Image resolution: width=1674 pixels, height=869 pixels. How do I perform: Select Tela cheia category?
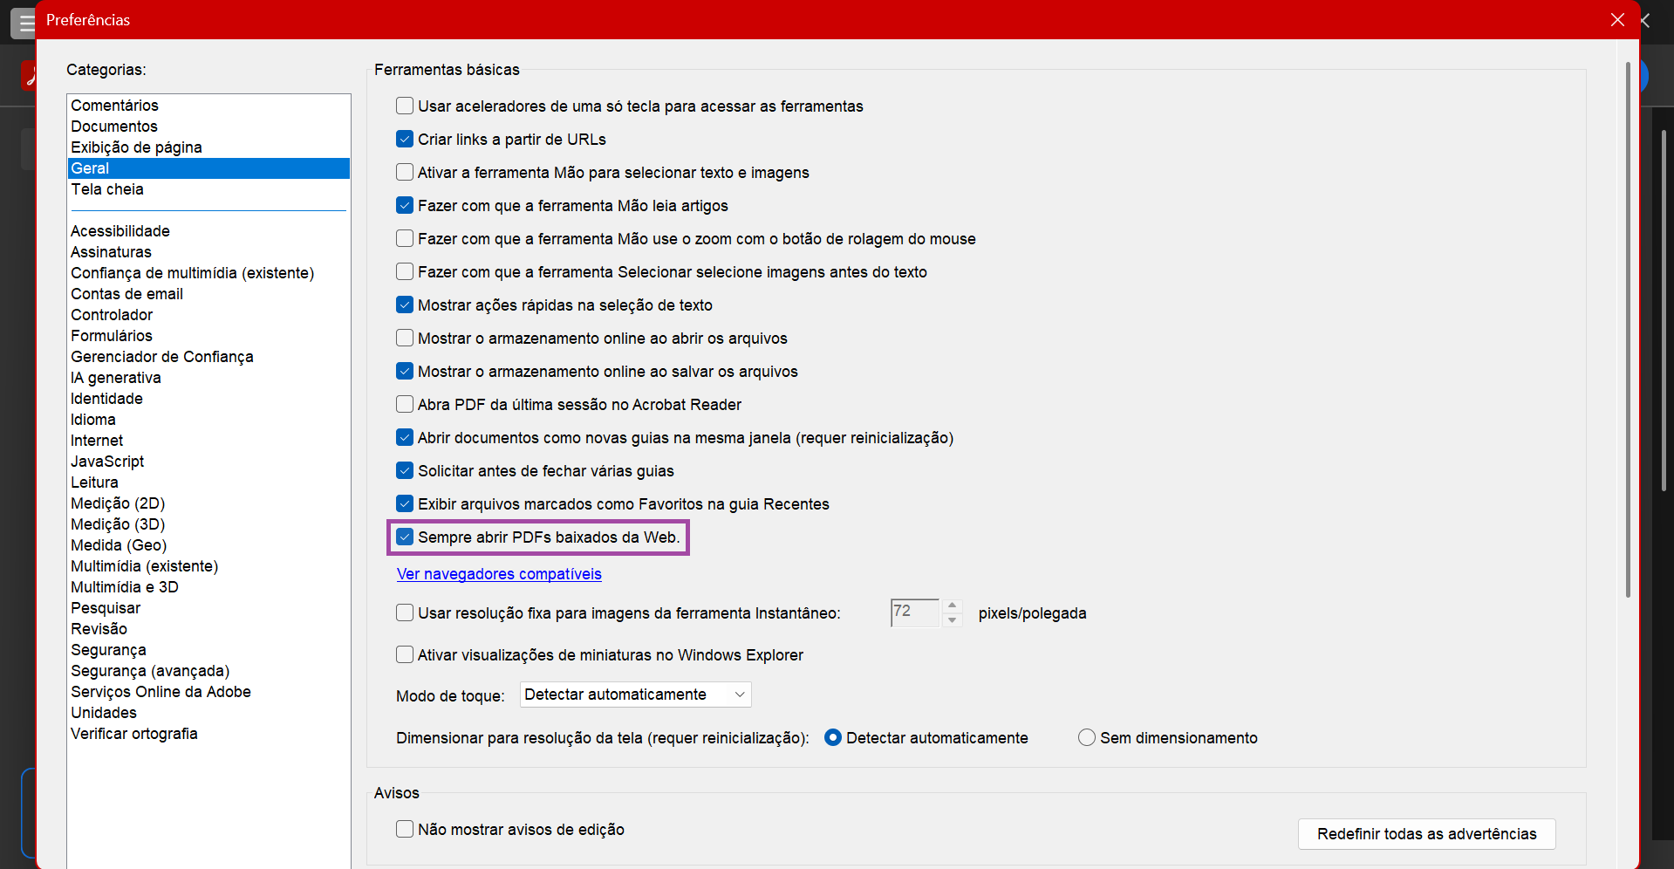208,189
